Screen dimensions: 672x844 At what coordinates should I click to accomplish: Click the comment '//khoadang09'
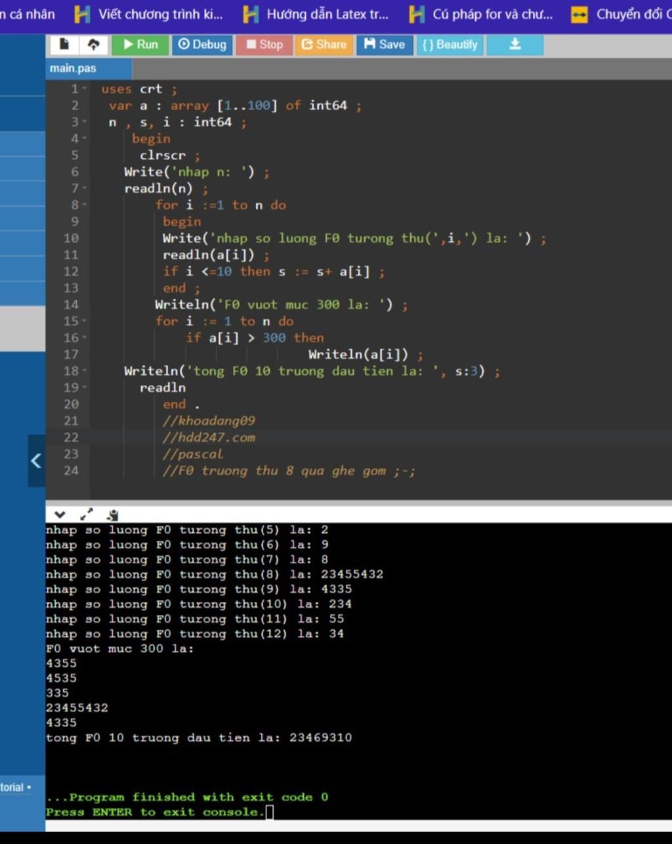click(x=209, y=421)
